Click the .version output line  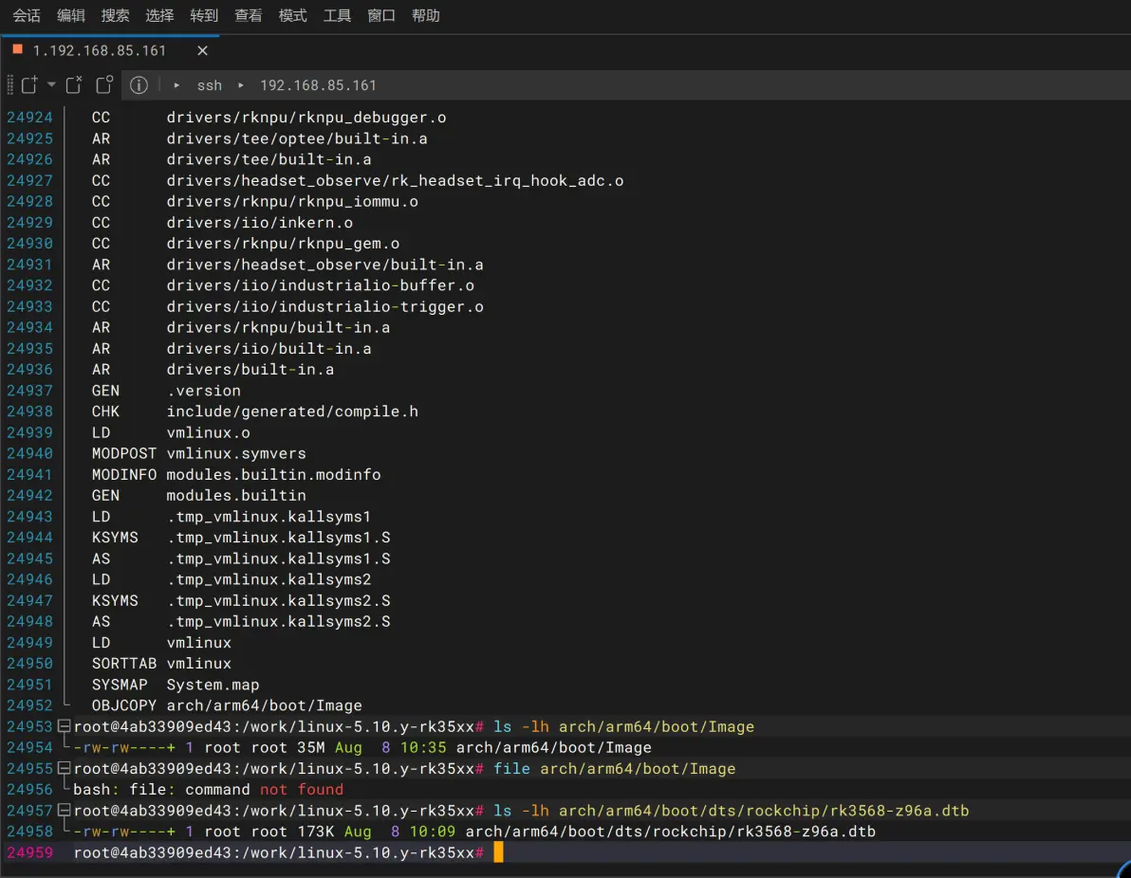pyautogui.click(x=204, y=391)
